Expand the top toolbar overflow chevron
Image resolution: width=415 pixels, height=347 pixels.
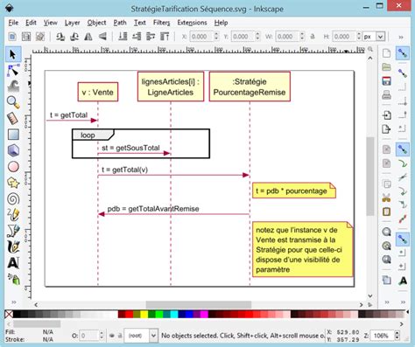coord(401,37)
